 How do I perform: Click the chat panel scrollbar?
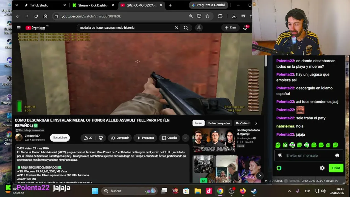pos(345,134)
